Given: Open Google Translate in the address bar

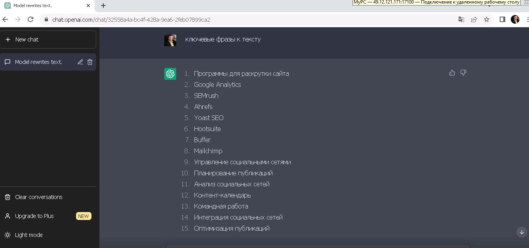Looking at the screenshot, I should pyautogui.click(x=461, y=19).
